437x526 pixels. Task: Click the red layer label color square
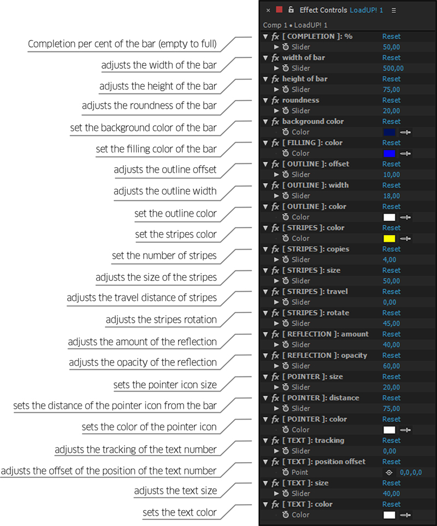[x=279, y=10]
